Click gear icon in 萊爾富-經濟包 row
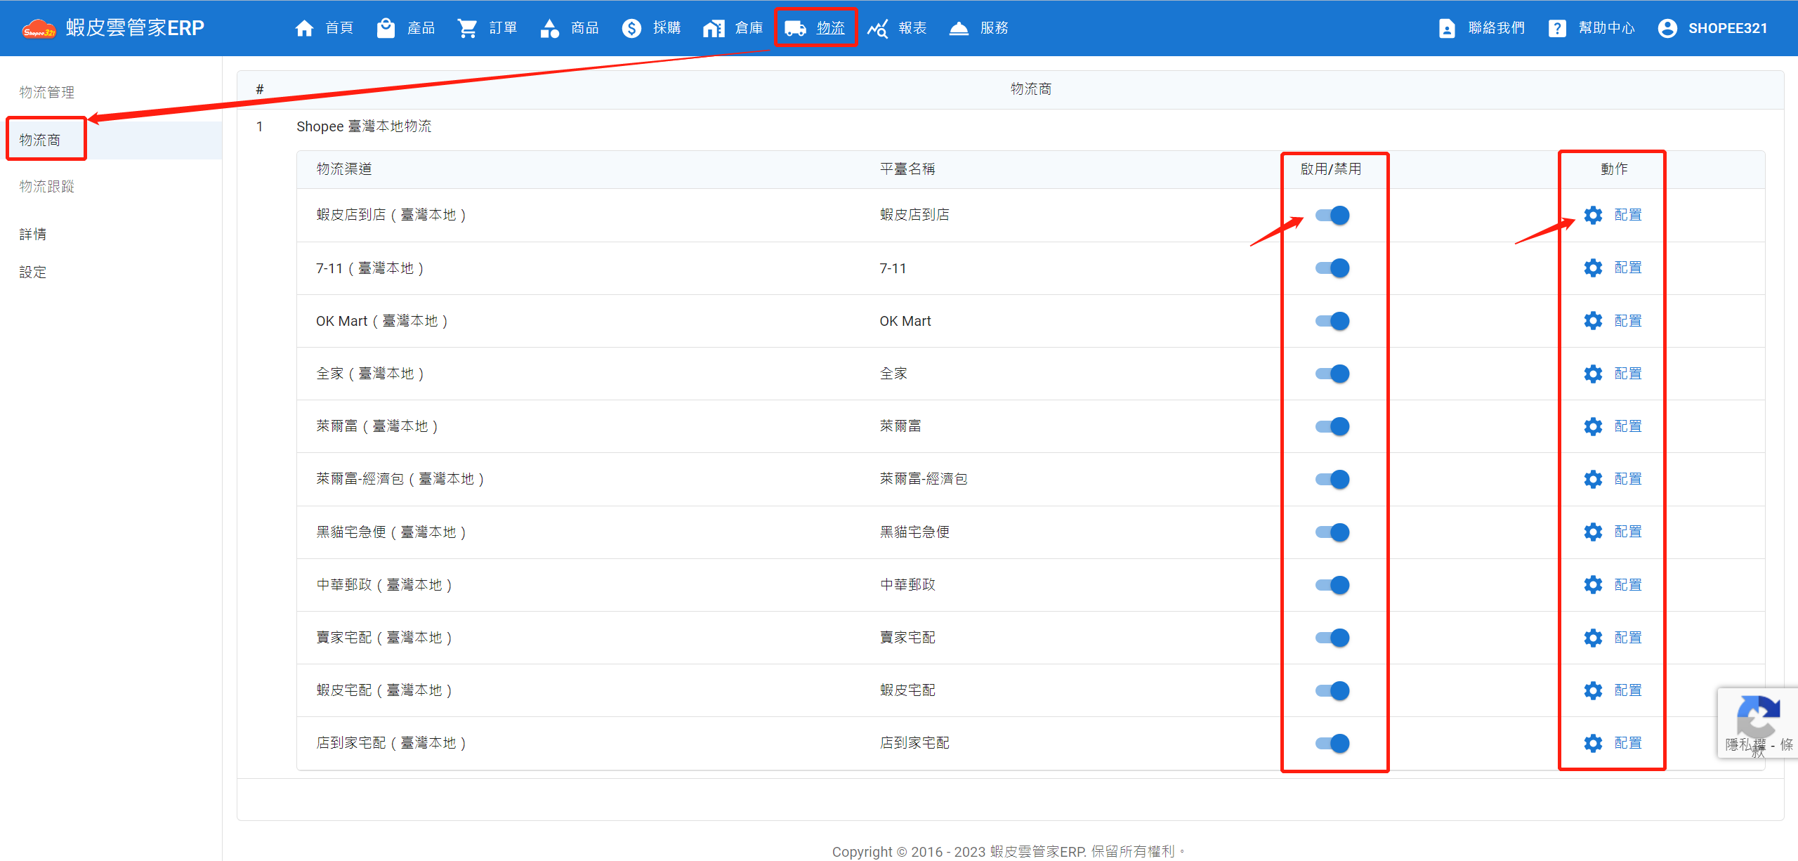Screen dimensions: 1798x861 [1593, 479]
